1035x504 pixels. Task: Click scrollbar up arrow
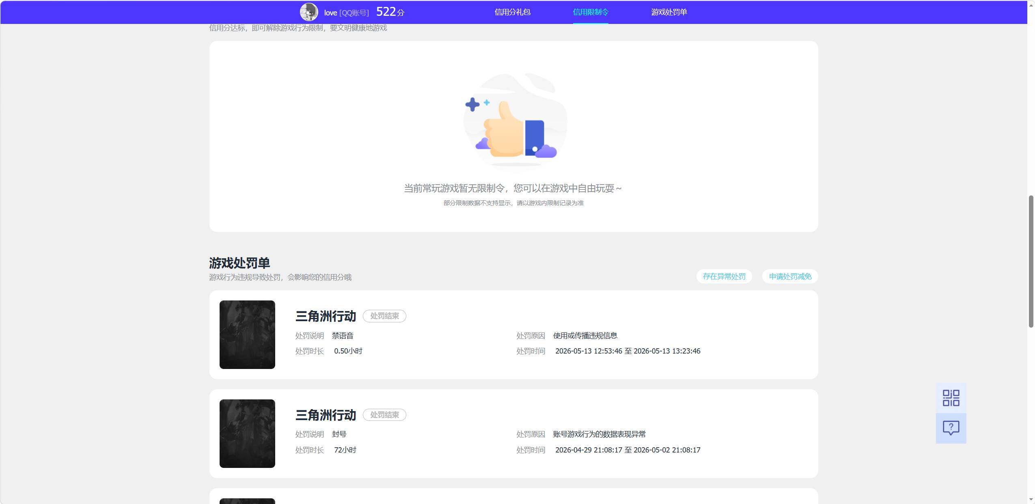[1031, 5]
